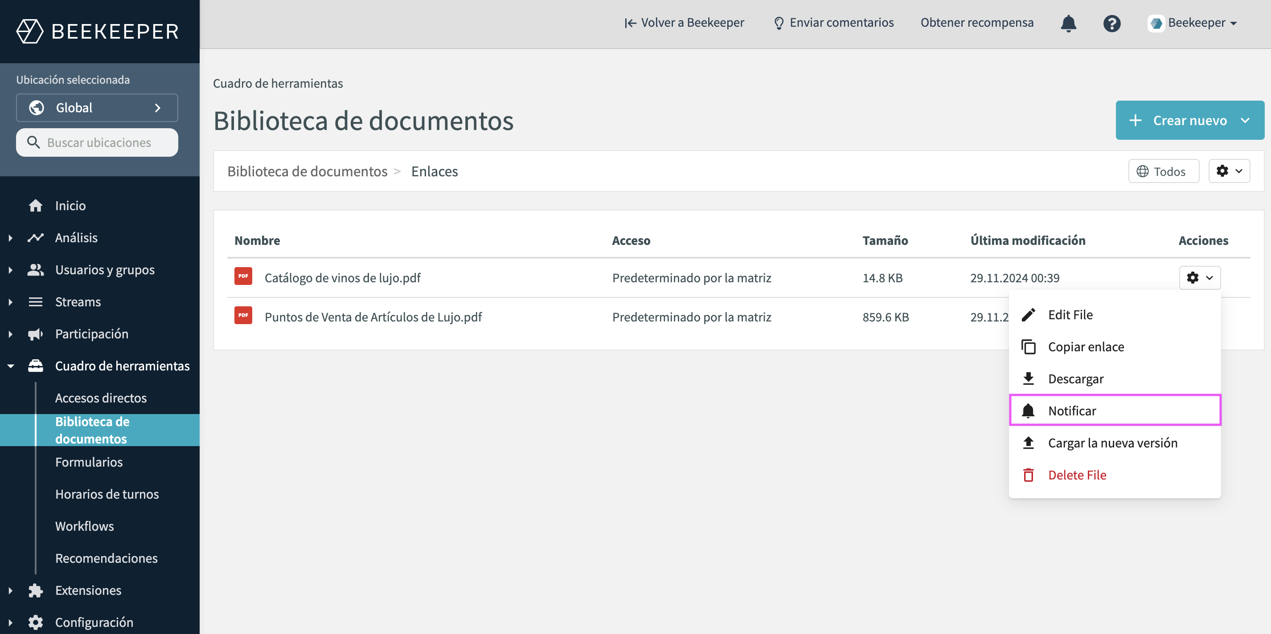Image resolution: width=1271 pixels, height=634 pixels.
Task: Expand the Participación section arrow
Action: click(x=11, y=334)
